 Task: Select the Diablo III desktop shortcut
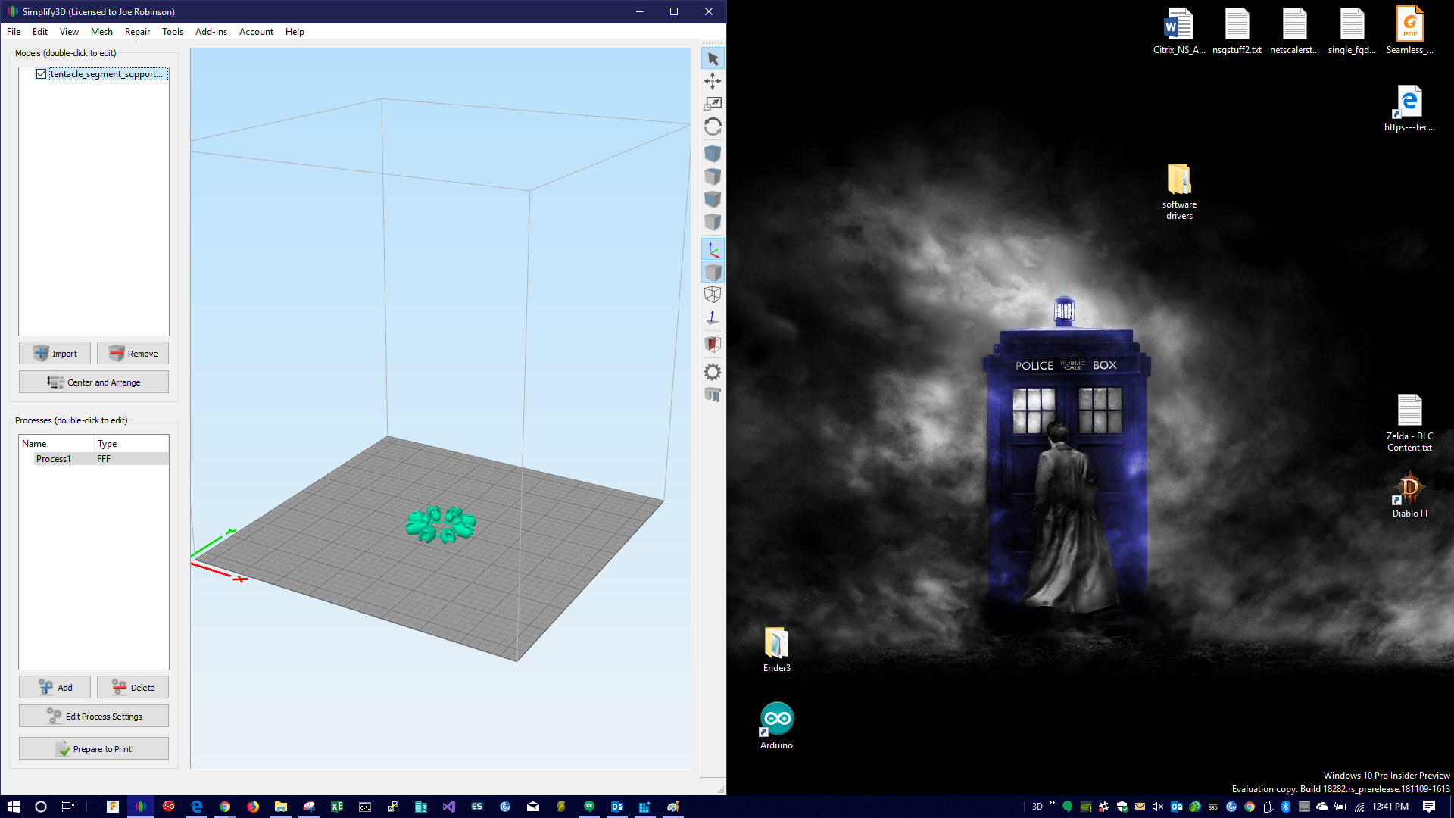click(1409, 495)
